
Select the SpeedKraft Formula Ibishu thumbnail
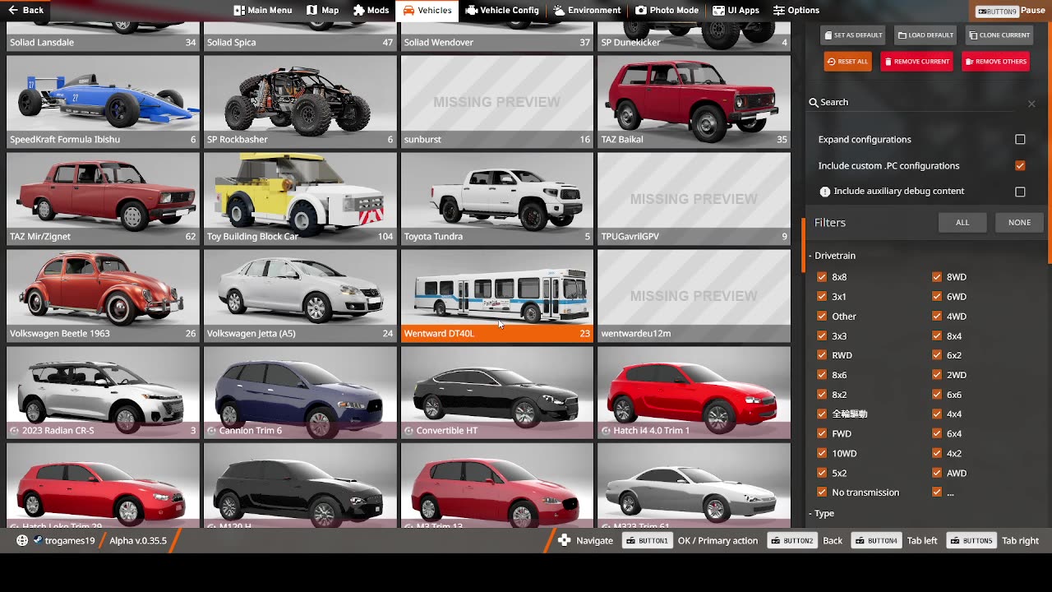pyautogui.click(x=103, y=101)
